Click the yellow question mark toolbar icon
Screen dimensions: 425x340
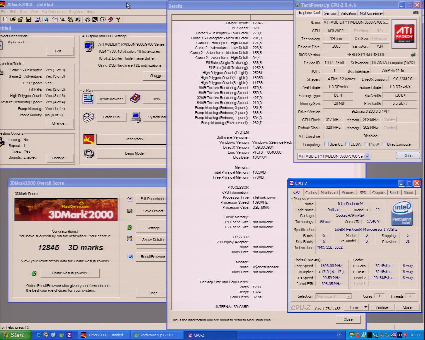[118, 20]
